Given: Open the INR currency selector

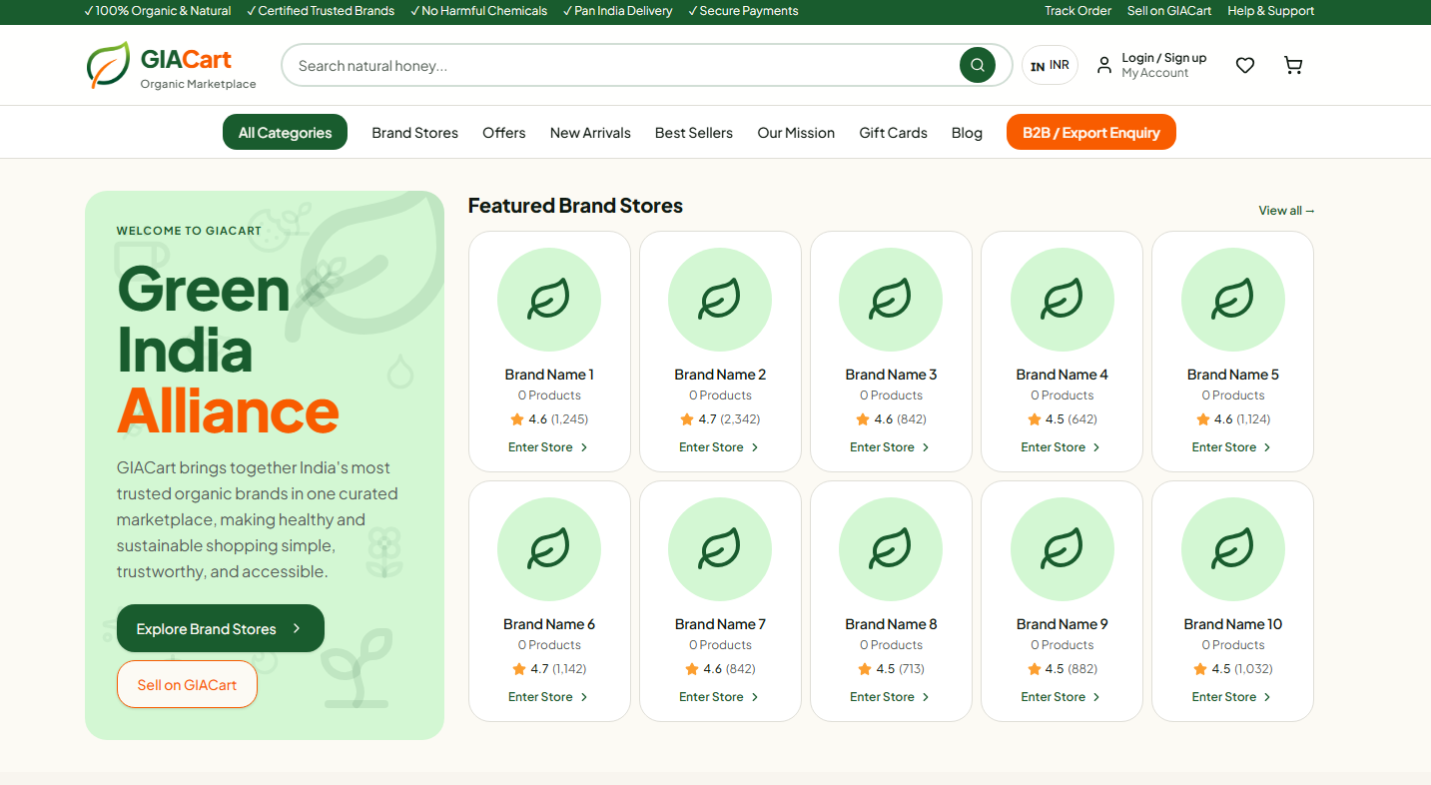Looking at the screenshot, I should tap(1050, 65).
